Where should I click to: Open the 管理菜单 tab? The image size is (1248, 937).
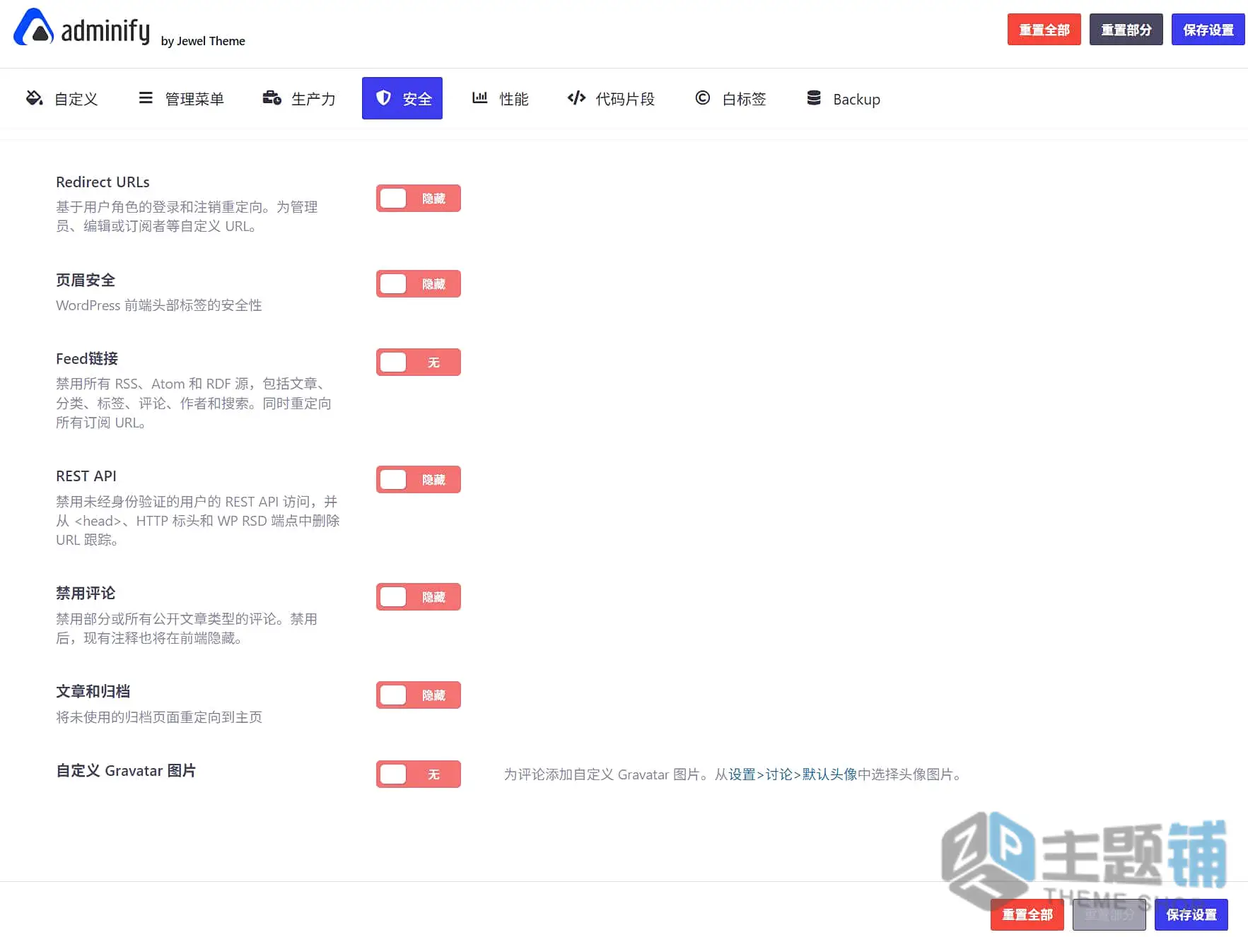[181, 98]
